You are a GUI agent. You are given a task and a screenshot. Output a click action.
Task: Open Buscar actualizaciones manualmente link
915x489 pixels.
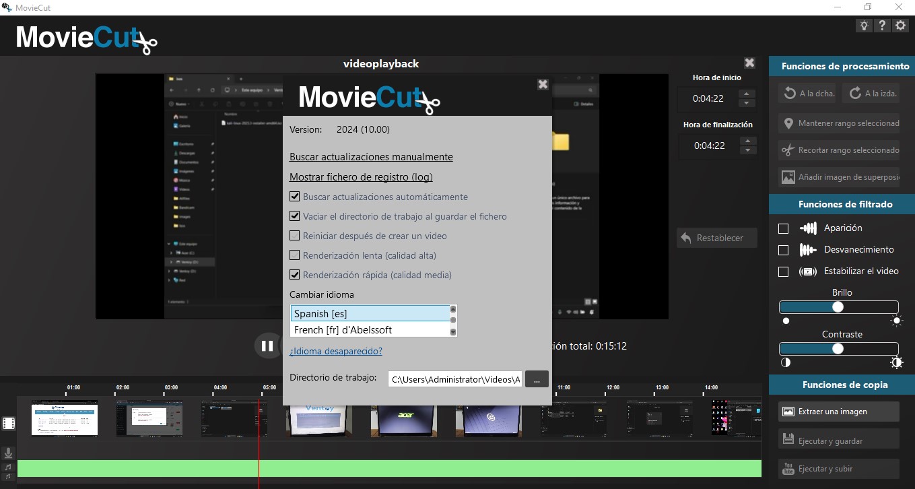(x=371, y=156)
